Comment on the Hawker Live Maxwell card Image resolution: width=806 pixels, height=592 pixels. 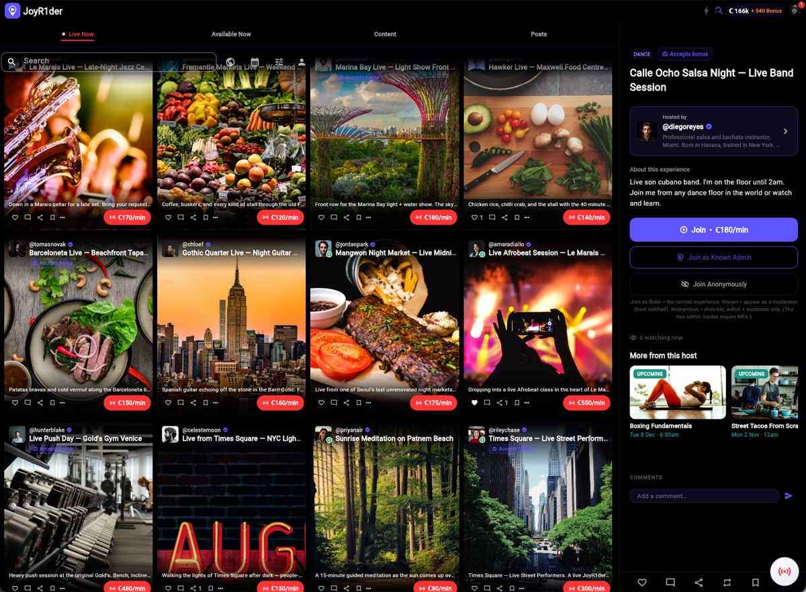[x=492, y=217]
